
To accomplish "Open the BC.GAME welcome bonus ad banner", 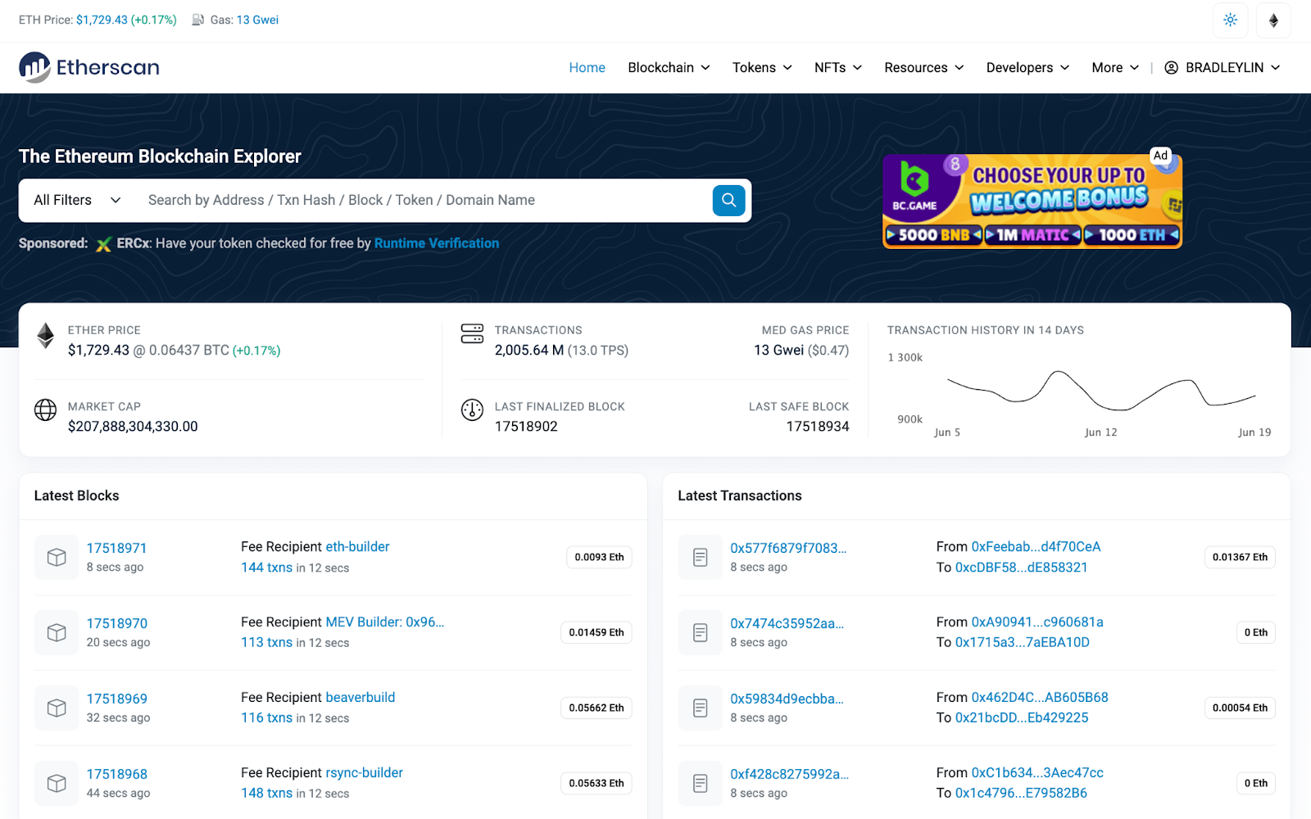I will (x=1032, y=201).
